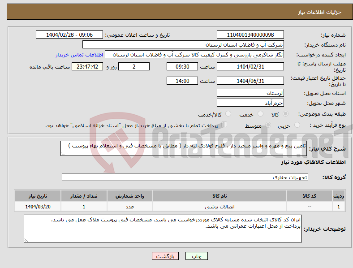Open the buyer contact info link
This screenshot has height=268, width=353.
(x=79, y=55)
